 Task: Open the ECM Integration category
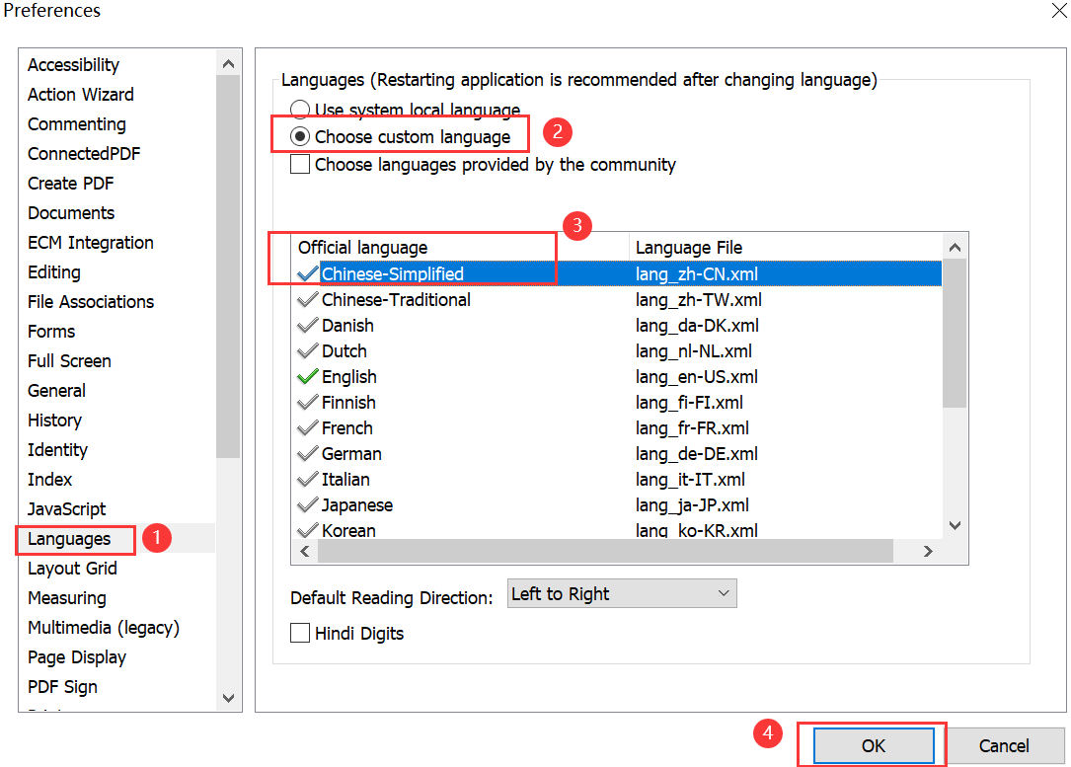click(x=90, y=243)
